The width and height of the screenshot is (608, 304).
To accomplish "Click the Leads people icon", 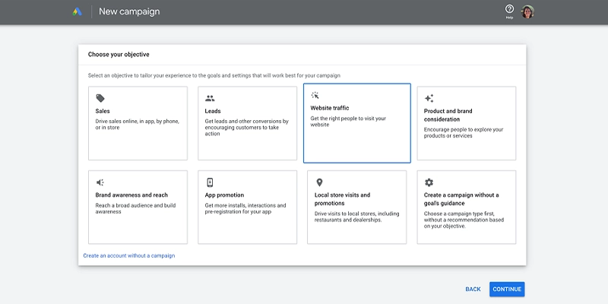I will (x=210, y=98).
